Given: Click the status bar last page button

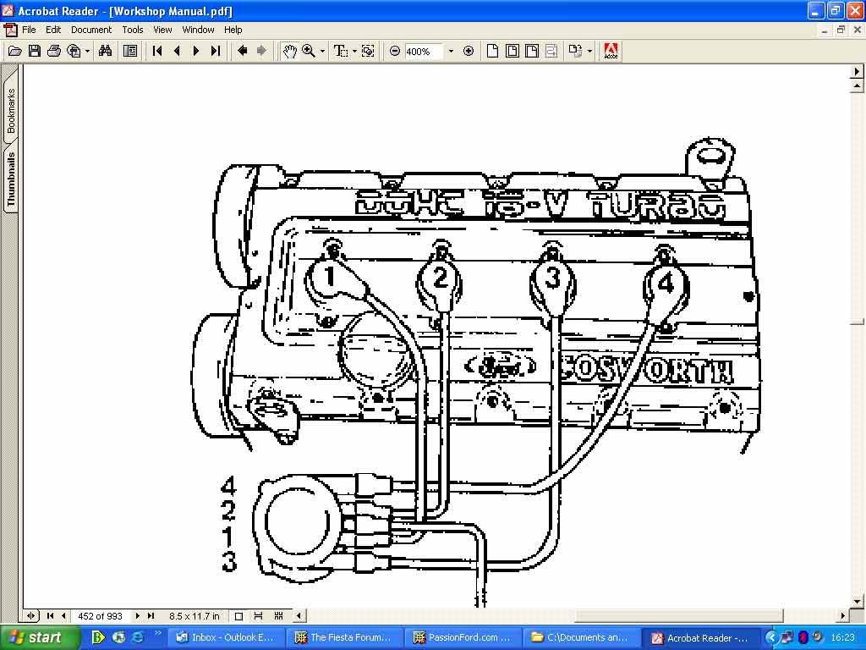Looking at the screenshot, I should click(151, 616).
